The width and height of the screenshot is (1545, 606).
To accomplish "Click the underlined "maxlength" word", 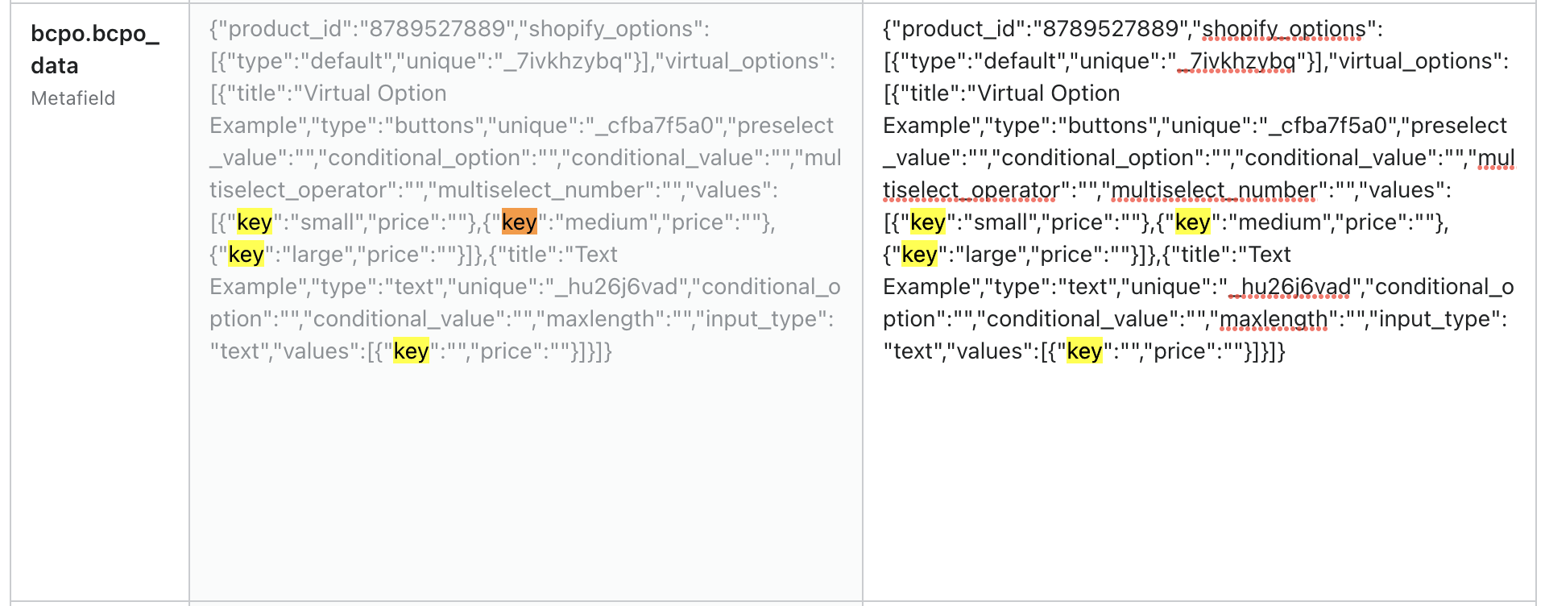I will click(x=1274, y=319).
